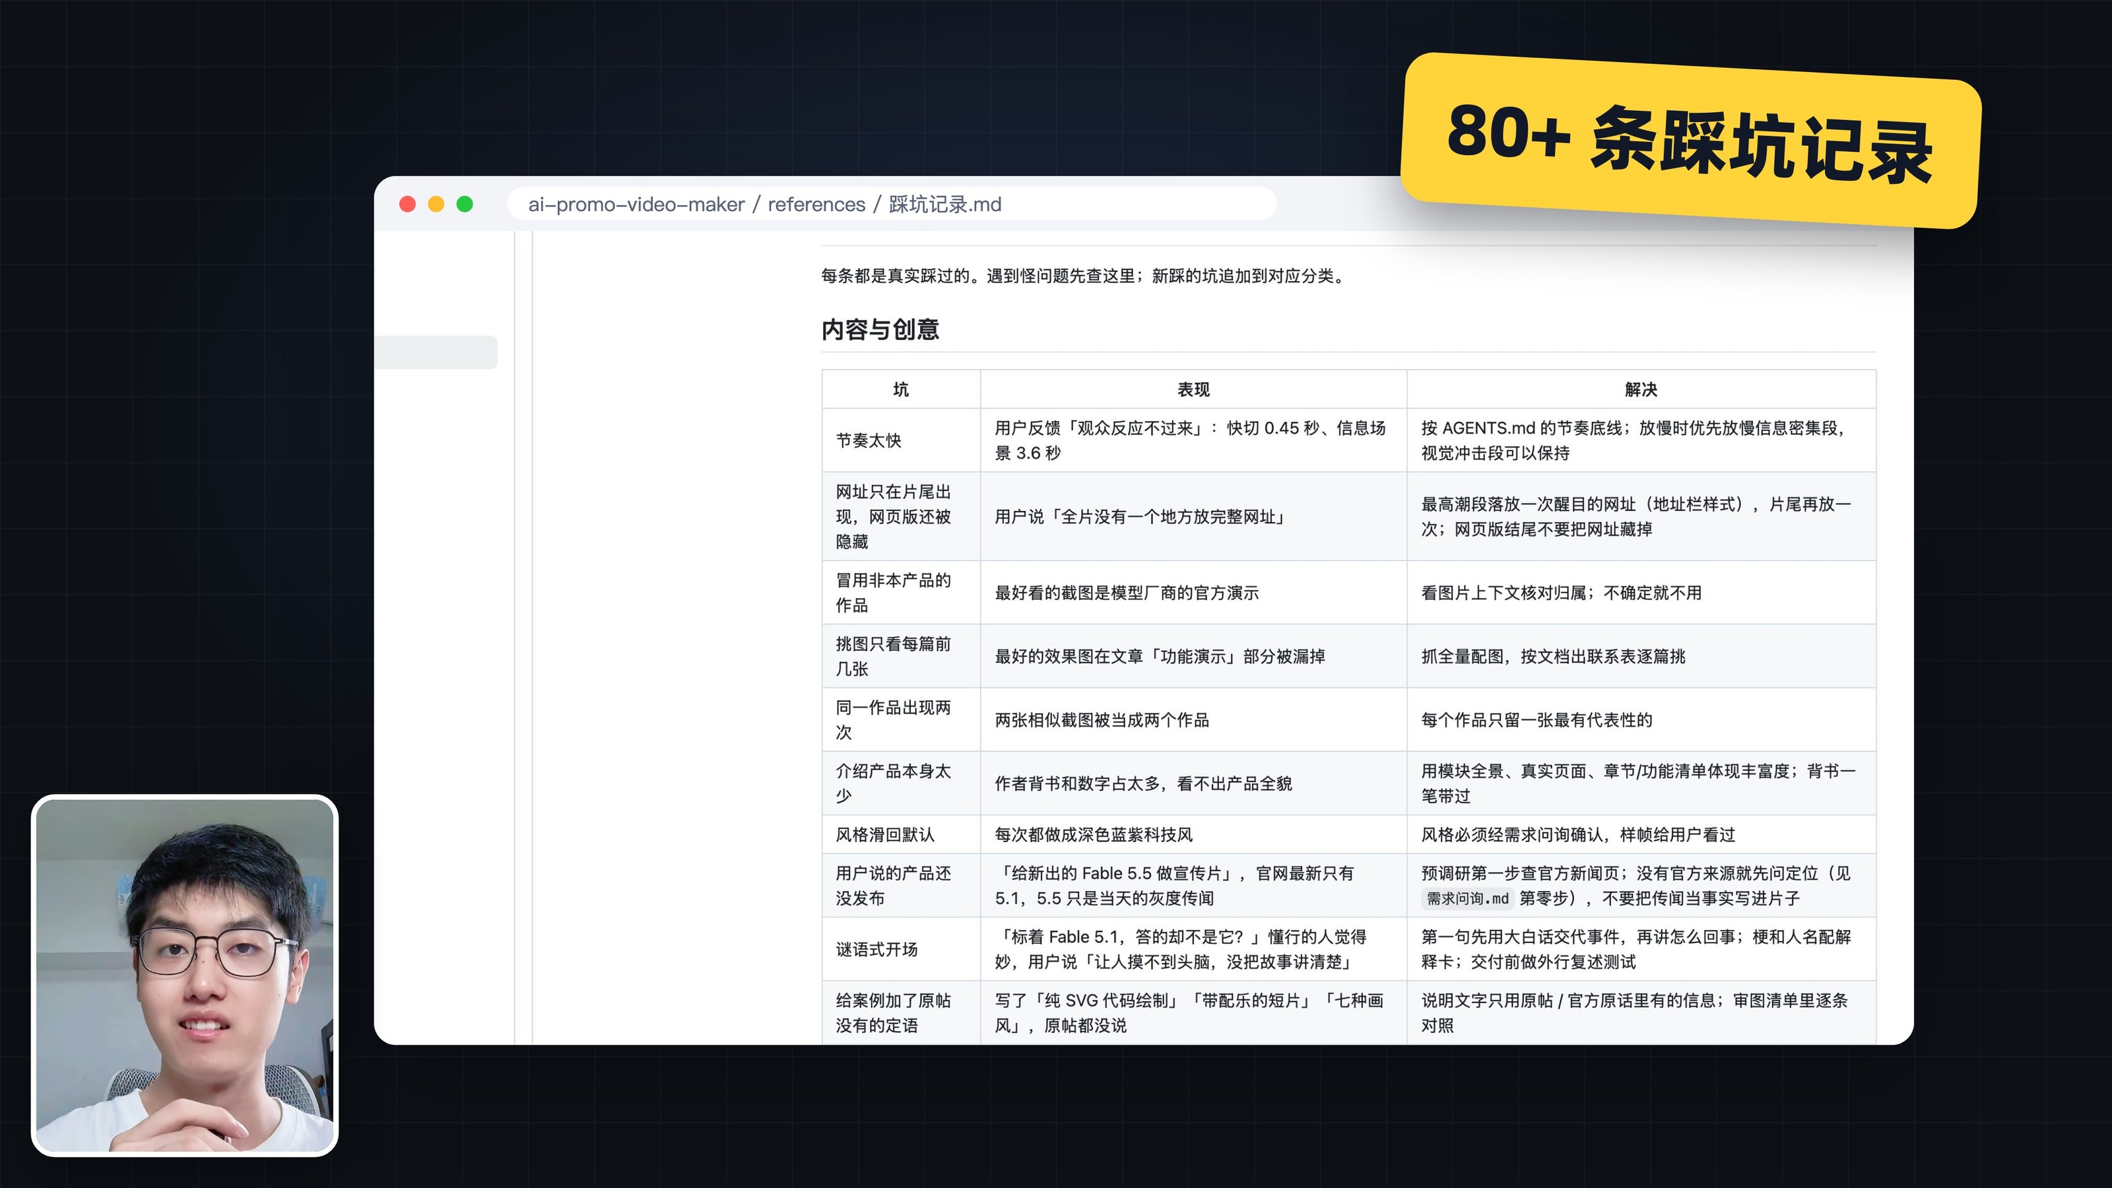The width and height of the screenshot is (2112, 1188).
Task: Click the '同一作品出现两次' cell
Action: pyautogui.click(x=901, y=720)
